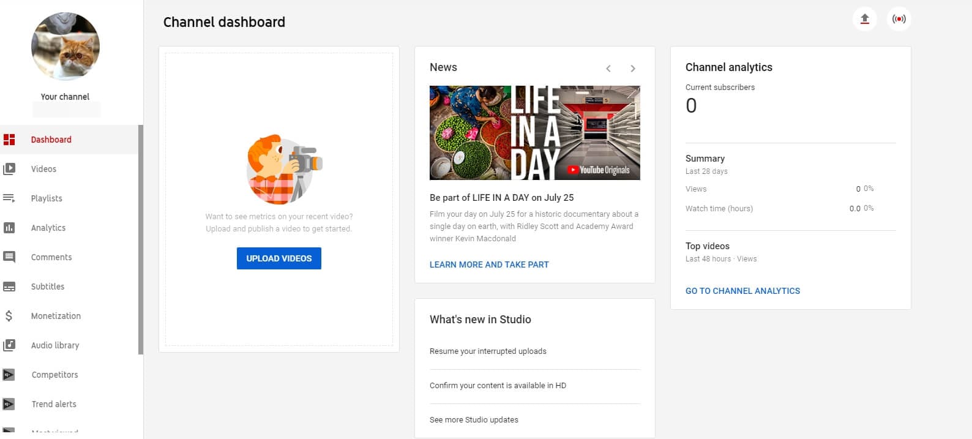Show previous News item with left chevron
Image resolution: width=972 pixels, height=439 pixels.
coord(608,69)
